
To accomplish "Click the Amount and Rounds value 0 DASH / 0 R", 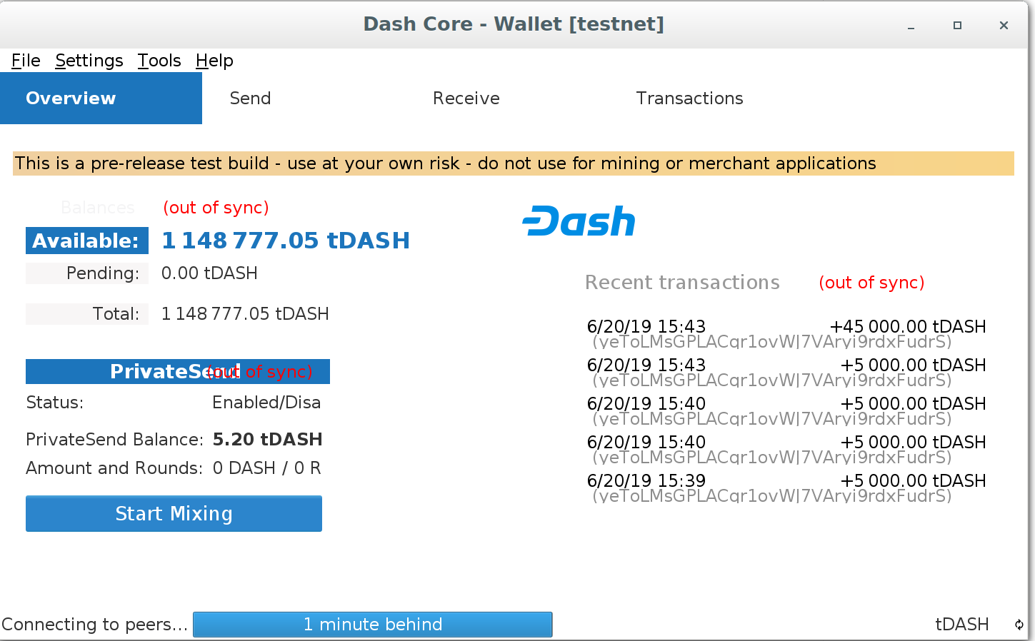I will [x=266, y=468].
